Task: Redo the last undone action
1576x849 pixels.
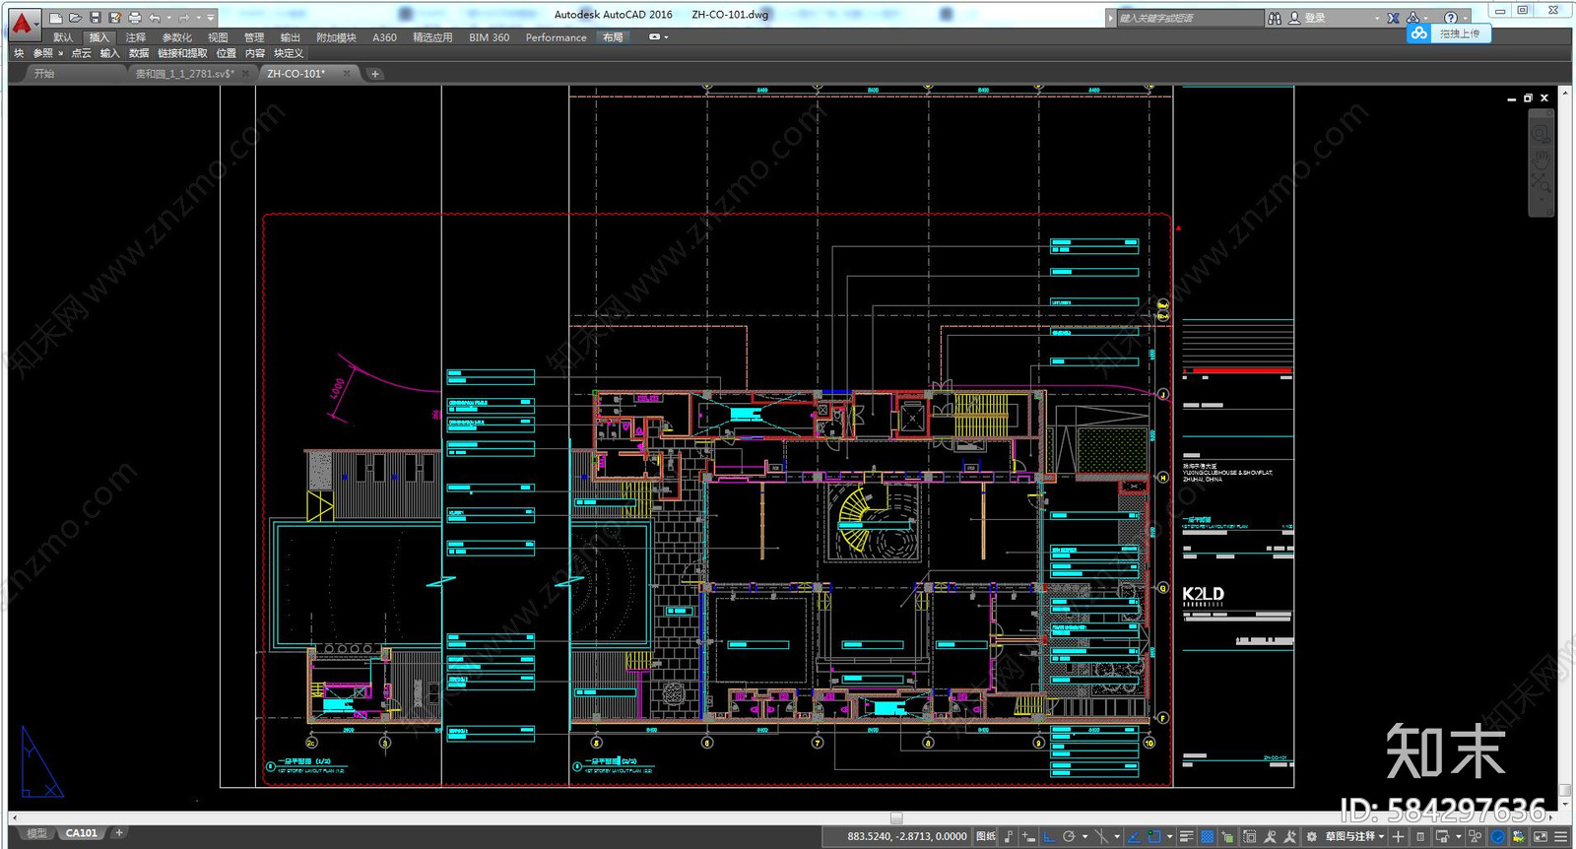Action: point(184,18)
